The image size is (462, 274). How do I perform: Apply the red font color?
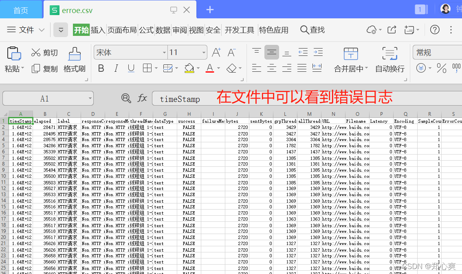click(x=210, y=68)
